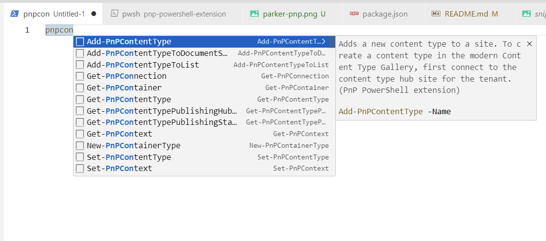
Task: Select Get-PnPContentTypePublishingSta… suggestion
Action: [204, 122]
